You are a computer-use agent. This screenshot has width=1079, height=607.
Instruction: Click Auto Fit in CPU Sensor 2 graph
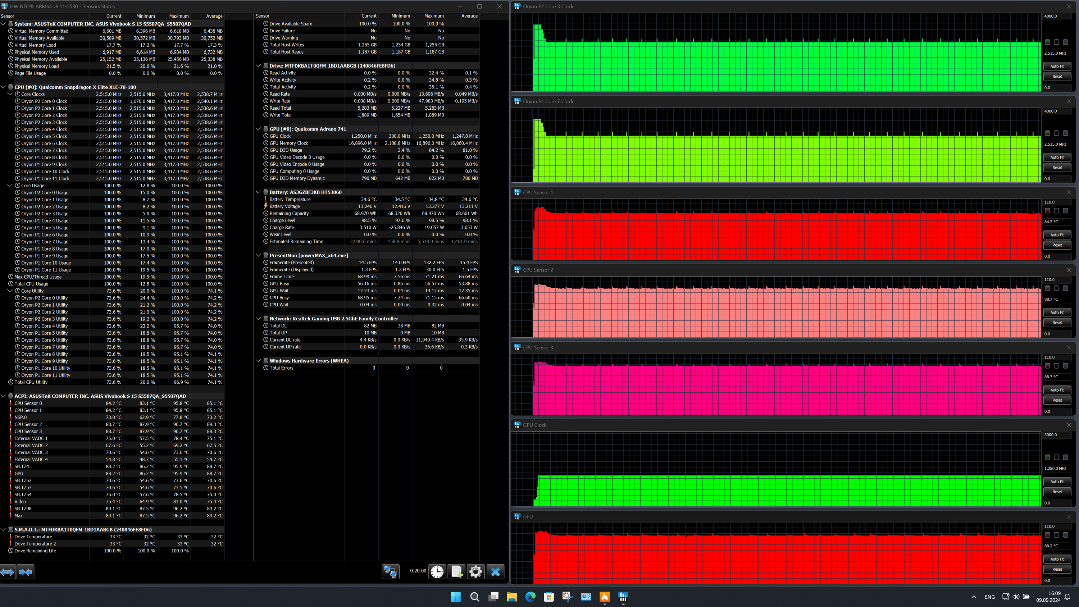pyautogui.click(x=1057, y=312)
